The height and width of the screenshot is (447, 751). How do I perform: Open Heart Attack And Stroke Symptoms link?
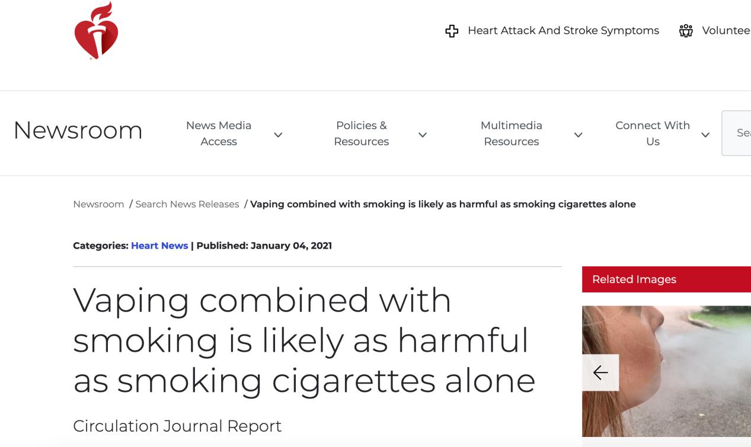563,31
